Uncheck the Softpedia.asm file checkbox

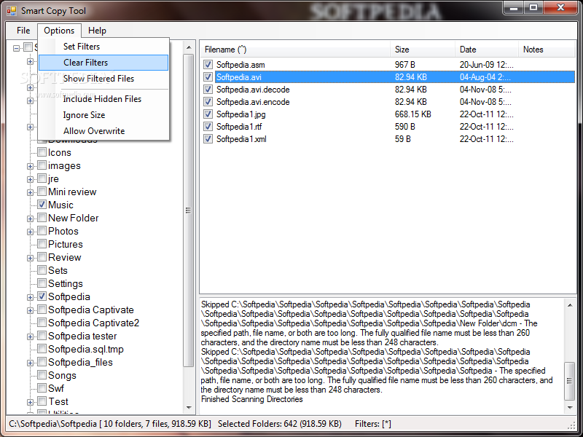pyautogui.click(x=208, y=65)
